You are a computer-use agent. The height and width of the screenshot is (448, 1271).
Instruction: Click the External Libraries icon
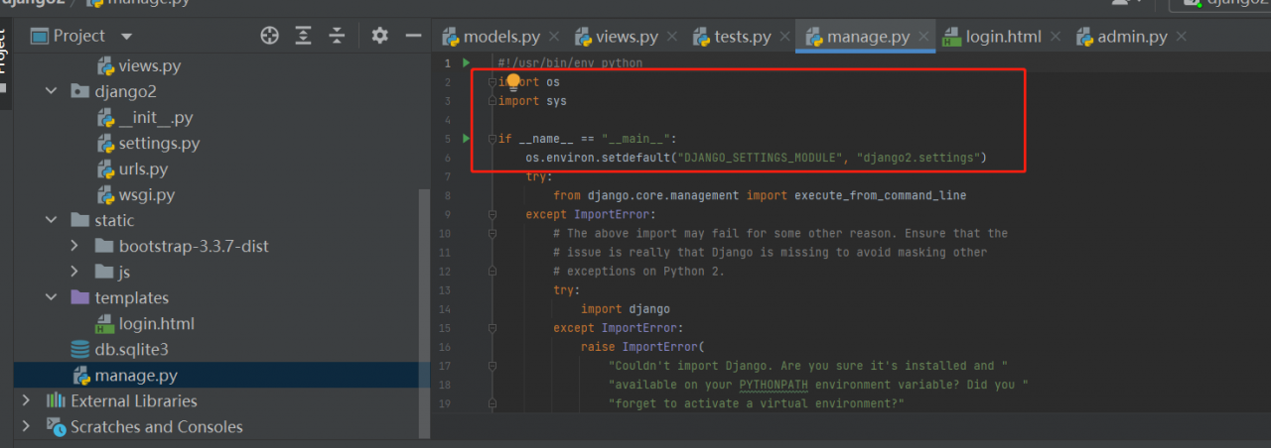point(56,400)
